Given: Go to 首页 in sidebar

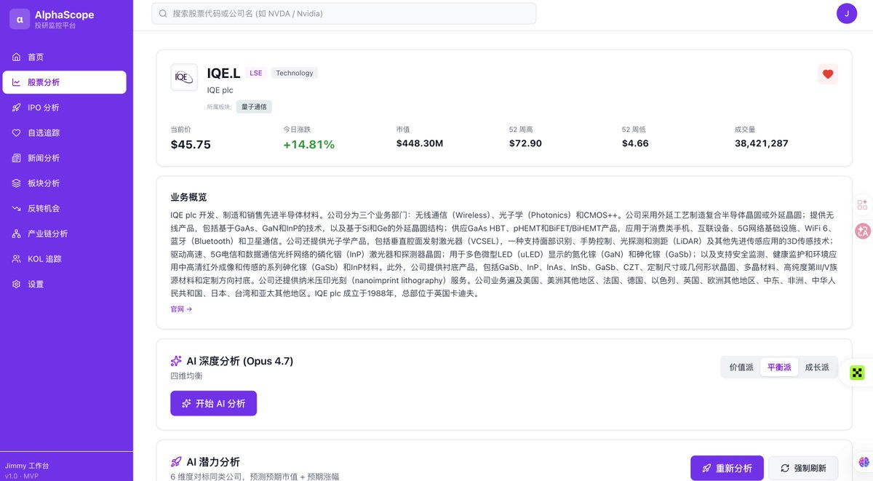Looking at the screenshot, I should pyautogui.click(x=64, y=57).
